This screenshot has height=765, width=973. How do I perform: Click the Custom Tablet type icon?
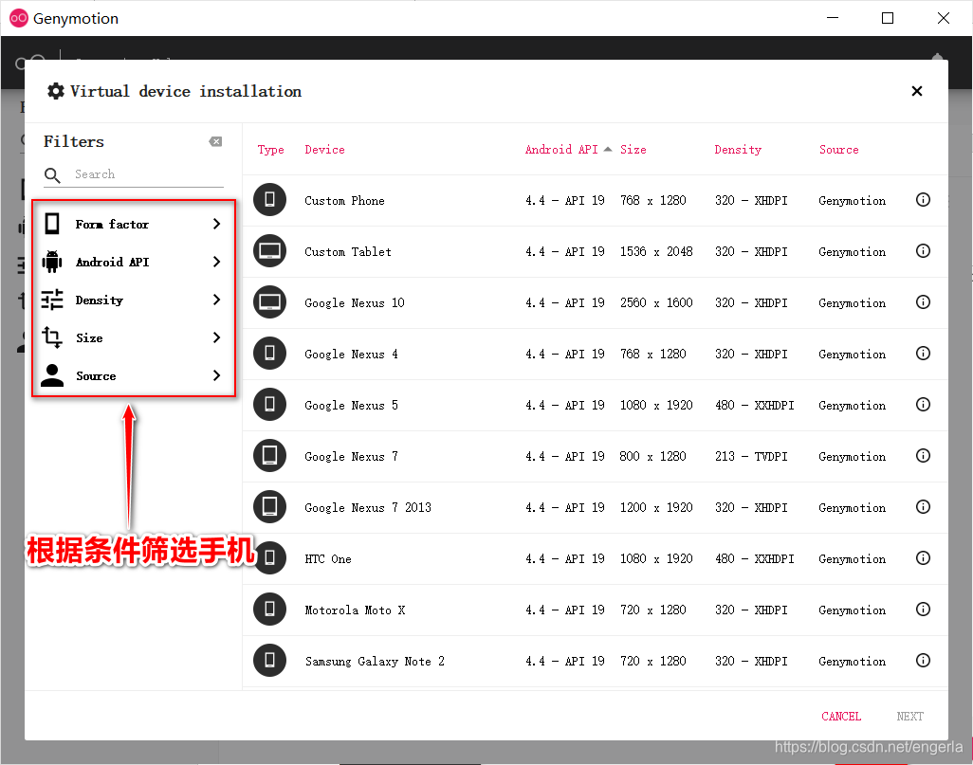click(270, 251)
